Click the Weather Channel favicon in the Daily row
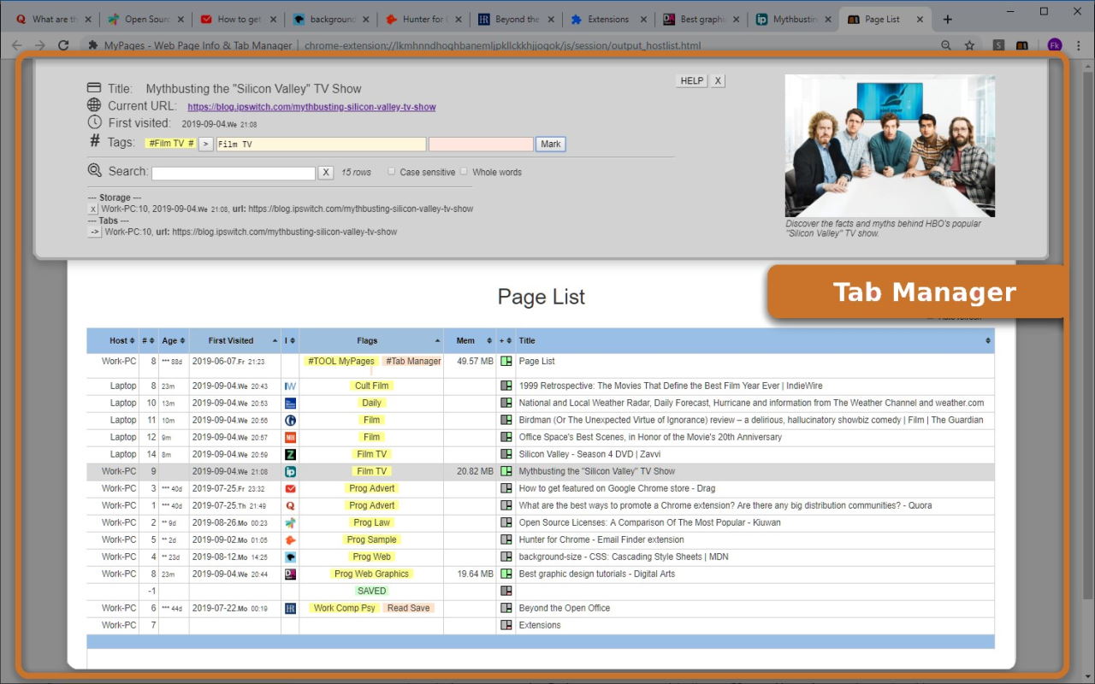1095x684 pixels. [290, 403]
